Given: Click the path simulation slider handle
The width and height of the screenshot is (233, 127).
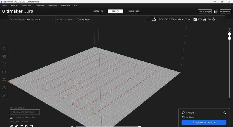Looking at the screenshot, I should click(140, 126).
